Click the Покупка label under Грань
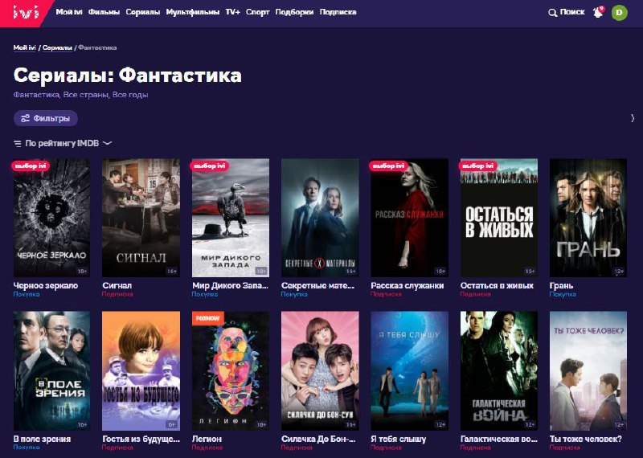643x458 pixels. click(563, 294)
